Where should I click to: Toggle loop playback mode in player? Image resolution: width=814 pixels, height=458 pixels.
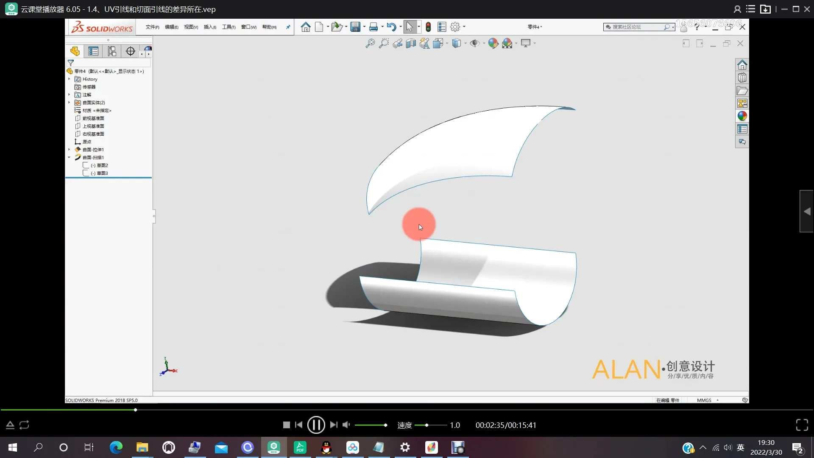(x=24, y=425)
